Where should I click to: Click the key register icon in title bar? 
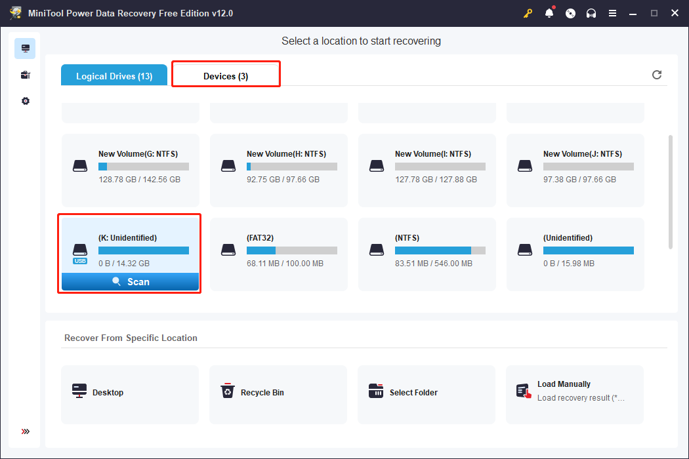[528, 13]
